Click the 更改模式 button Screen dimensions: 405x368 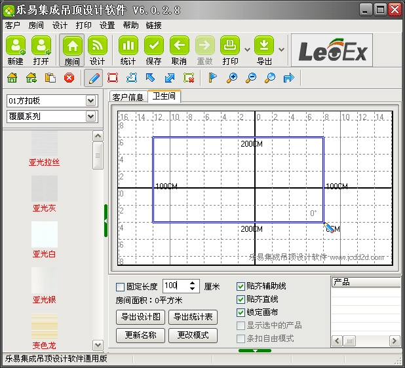click(193, 335)
